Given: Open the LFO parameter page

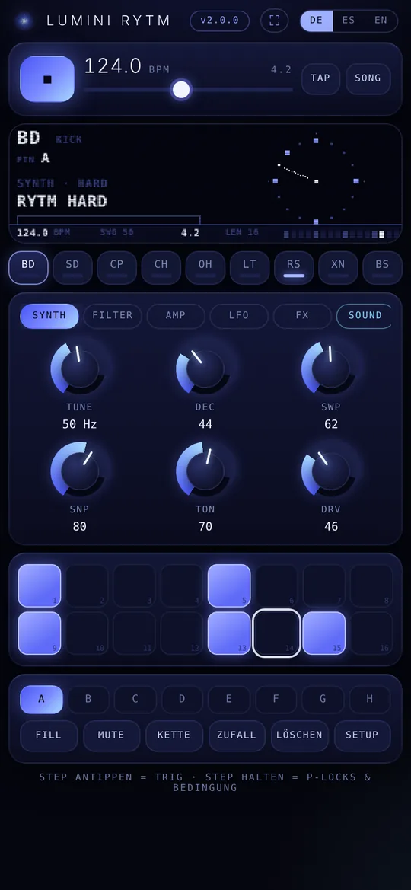Looking at the screenshot, I should pos(239,316).
